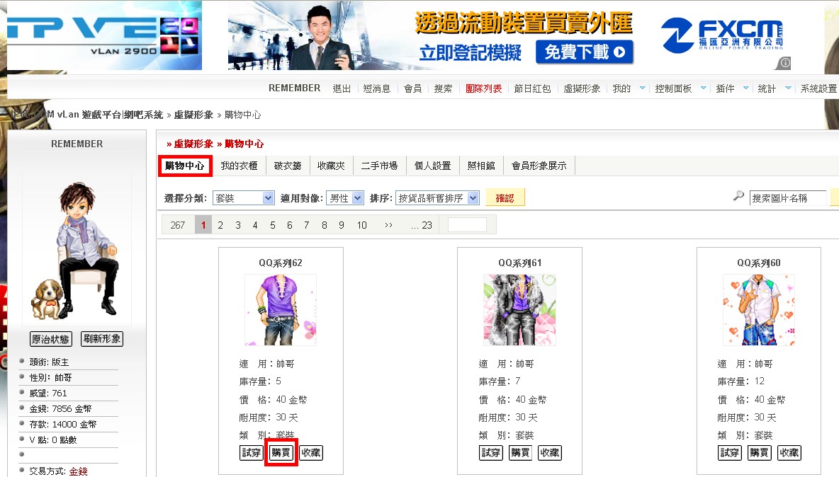
Task: Click the 退出 logout link
Action: tap(342, 88)
